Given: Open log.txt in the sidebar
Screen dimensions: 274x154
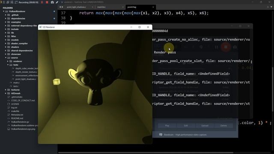Looking at the screenshot, I should coord(14,107).
